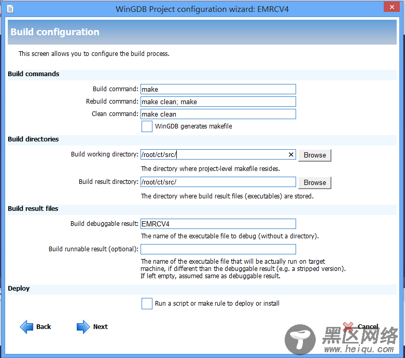Browse for the Build result directory
The height and width of the screenshot is (358, 405).
tap(315, 182)
